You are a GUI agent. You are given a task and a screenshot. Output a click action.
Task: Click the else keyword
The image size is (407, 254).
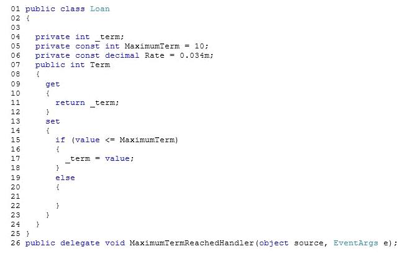tap(65, 178)
